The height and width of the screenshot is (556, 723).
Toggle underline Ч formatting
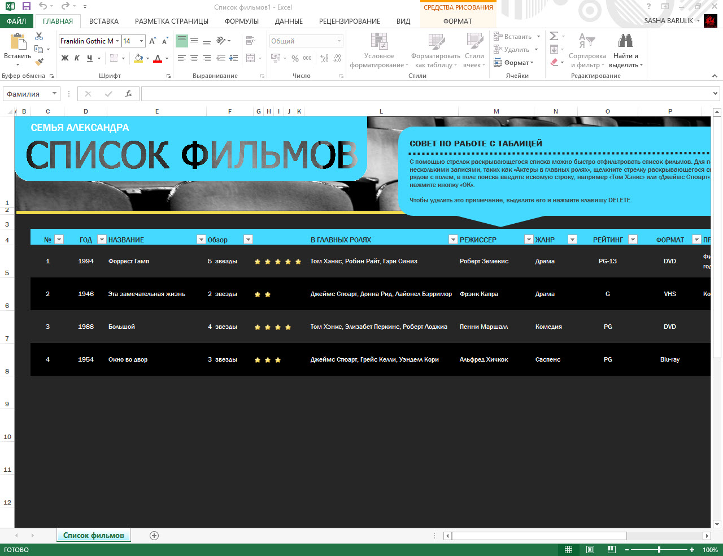(90, 58)
